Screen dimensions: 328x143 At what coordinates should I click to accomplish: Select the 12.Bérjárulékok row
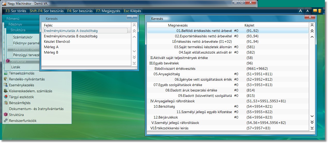228,117
